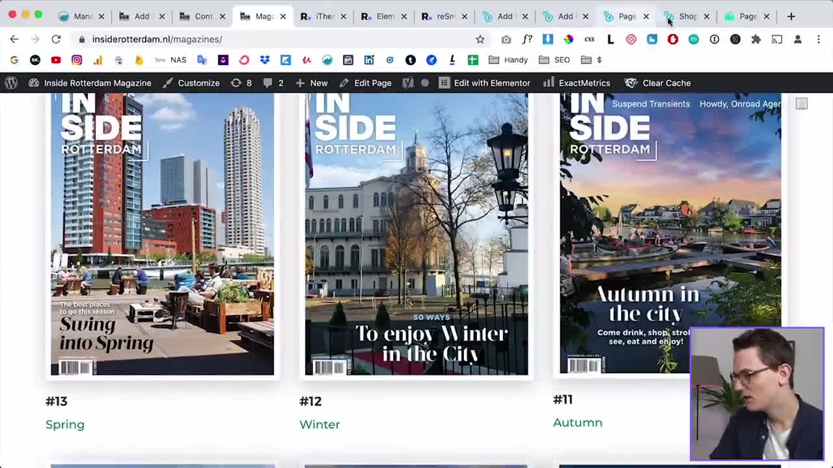The width and height of the screenshot is (833, 468).
Task: Click Edit with Elementor
Action: click(485, 83)
